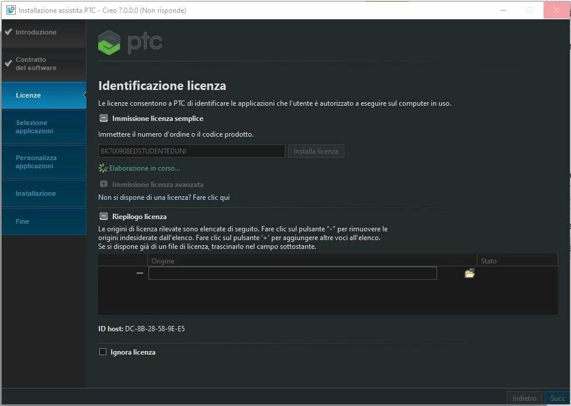Remove license source with the minus button
571x406 pixels.
pyautogui.click(x=140, y=273)
